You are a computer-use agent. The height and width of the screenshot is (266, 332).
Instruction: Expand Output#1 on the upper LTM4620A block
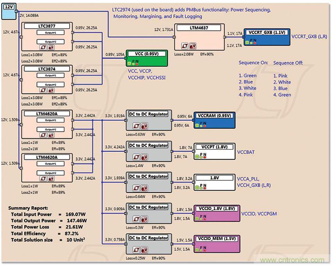50,120
